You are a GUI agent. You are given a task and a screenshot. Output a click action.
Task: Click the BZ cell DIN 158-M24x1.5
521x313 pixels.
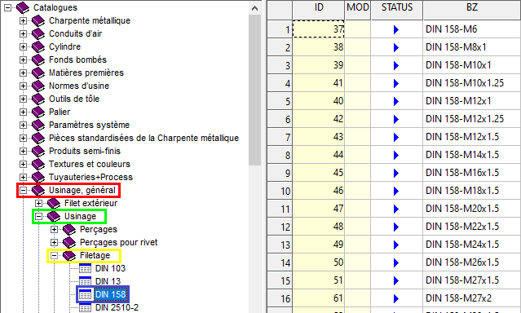tap(472, 245)
